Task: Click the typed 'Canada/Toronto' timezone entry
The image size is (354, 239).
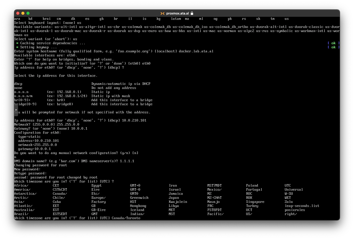Action: (126, 218)
